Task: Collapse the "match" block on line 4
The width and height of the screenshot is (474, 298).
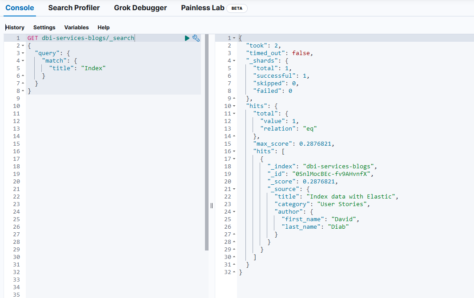Action: (23, 61)
